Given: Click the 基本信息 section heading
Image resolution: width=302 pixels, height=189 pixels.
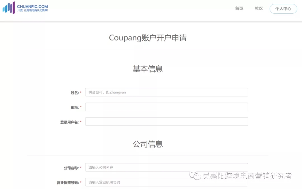Looking at the screenshot, I should [148, 69].
